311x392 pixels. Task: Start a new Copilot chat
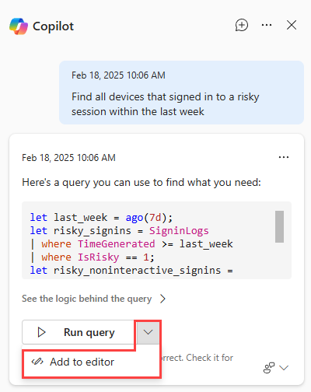click(242, 25)
